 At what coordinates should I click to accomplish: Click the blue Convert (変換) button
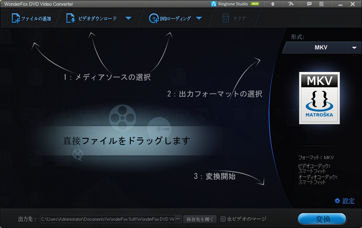(322, 219)
